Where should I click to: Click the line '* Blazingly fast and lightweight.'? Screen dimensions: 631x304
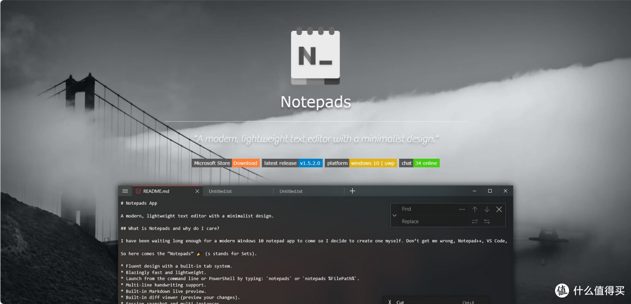(162, 272)
